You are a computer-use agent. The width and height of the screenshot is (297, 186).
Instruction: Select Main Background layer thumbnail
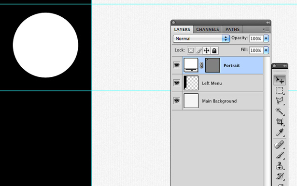point(191,101)
